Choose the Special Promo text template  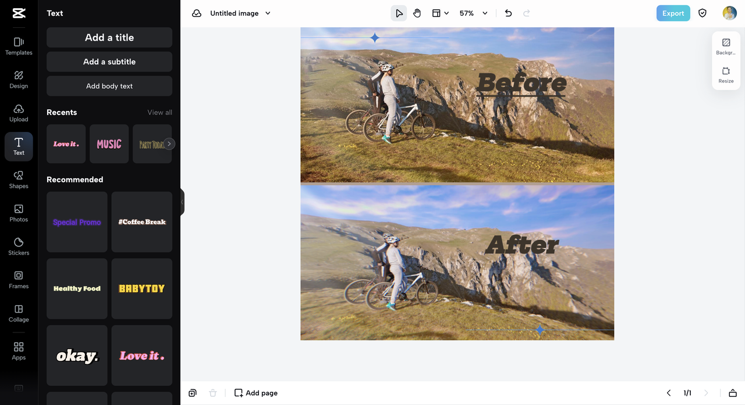77,222
